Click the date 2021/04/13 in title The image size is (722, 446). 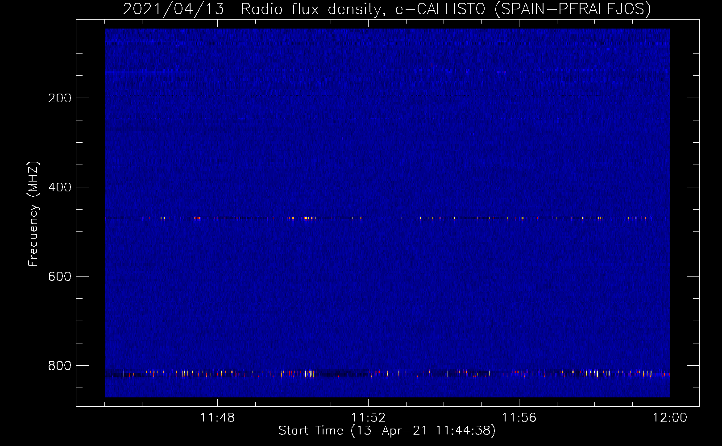(x=174, y=9)
